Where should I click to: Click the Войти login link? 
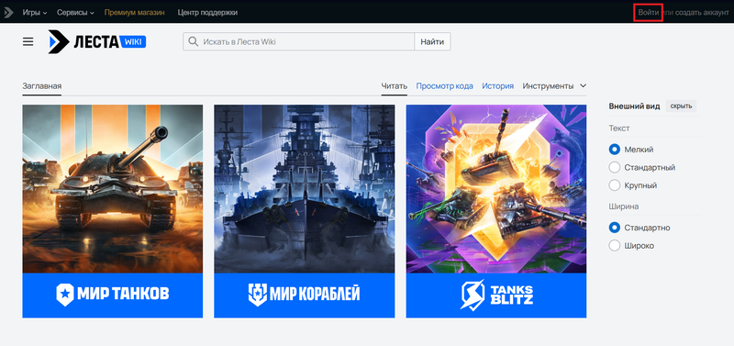pos(649,13)
